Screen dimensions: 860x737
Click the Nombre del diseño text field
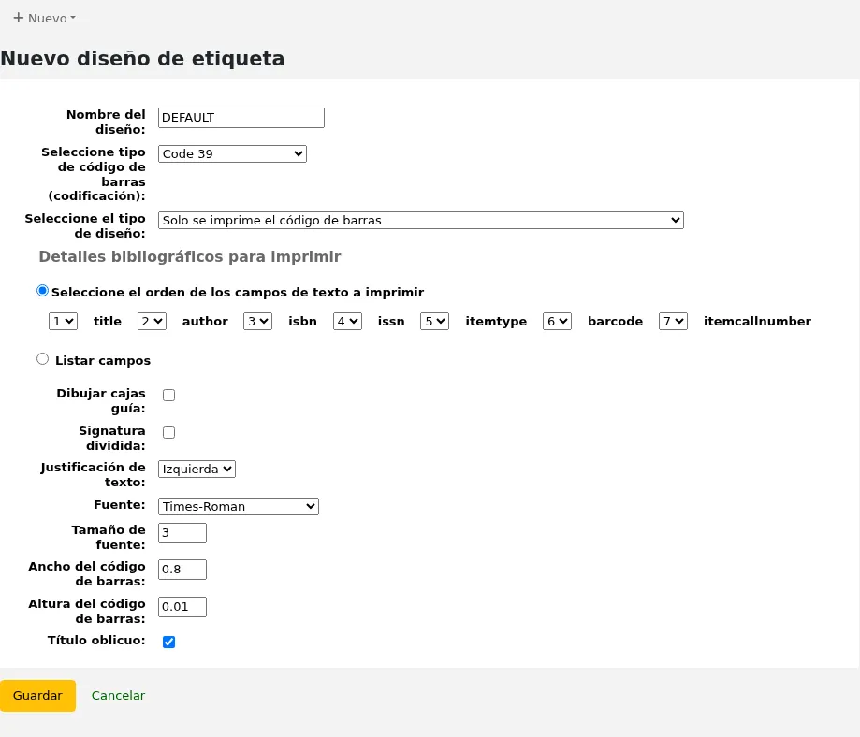pyautogui.click(x=241, y=118)
